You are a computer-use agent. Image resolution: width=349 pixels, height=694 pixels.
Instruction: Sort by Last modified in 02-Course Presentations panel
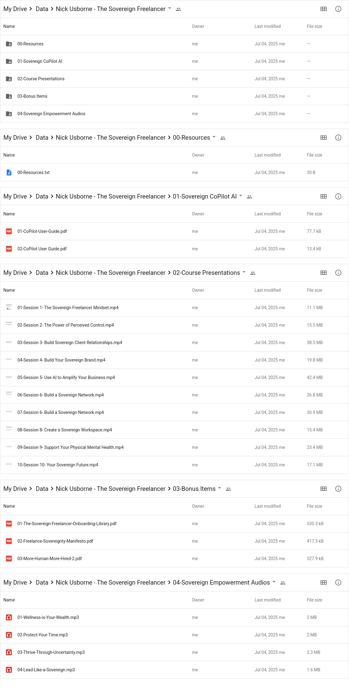[x=268, y=290]
